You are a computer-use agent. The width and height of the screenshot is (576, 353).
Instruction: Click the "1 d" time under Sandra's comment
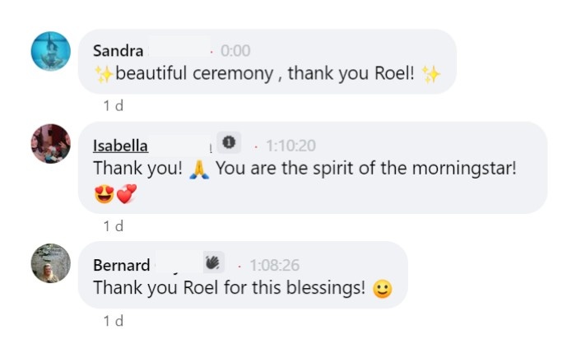[x=113, y=106]
